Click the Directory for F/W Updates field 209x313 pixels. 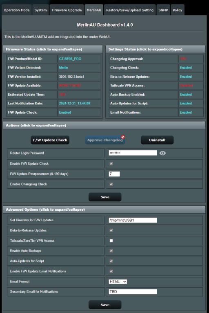click(133, 220)
